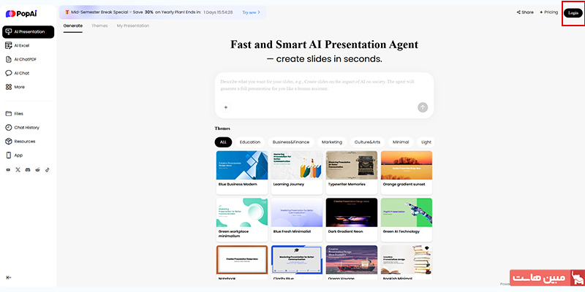Open the AI ChatPDF tool

24,59
